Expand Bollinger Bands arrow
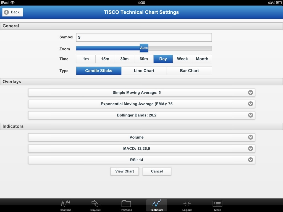 point(250,115)
